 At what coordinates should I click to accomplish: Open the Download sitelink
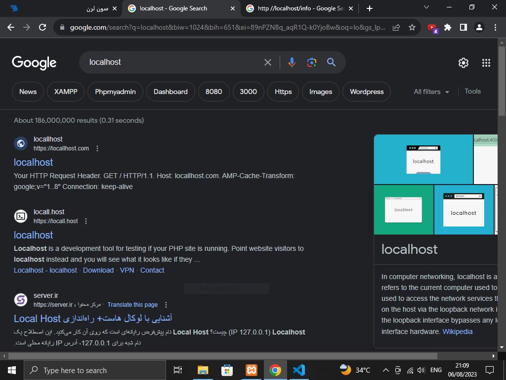98,270
